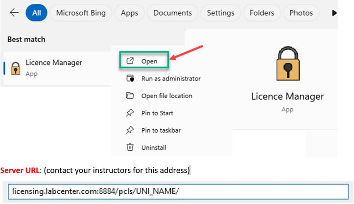Switch to the Photos filter tab
Image resolution: width=354 pixels, height=204 pixels.
coord(301,13)
